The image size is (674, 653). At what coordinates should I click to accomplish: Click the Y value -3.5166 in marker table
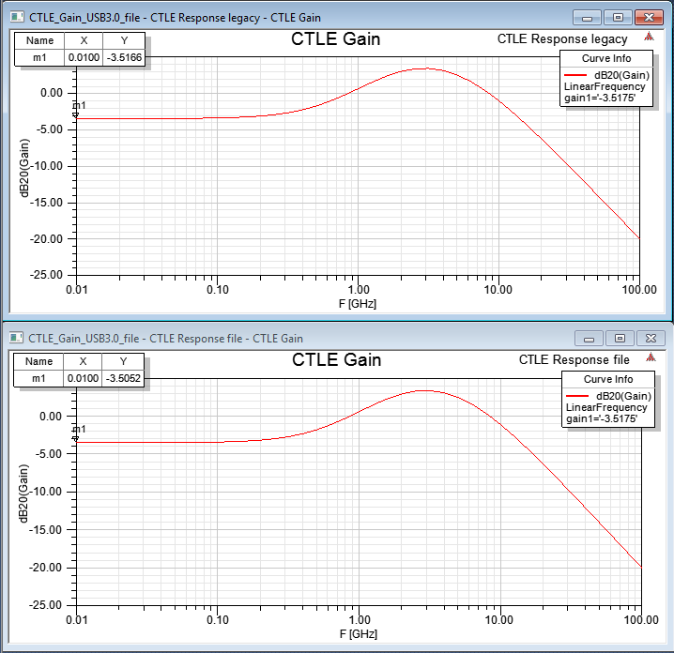(124, 57)
